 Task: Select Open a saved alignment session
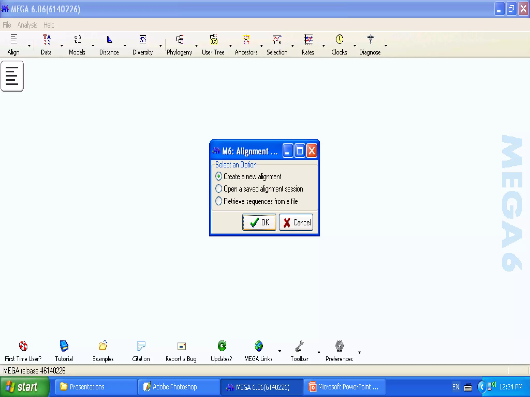[259, 189]
